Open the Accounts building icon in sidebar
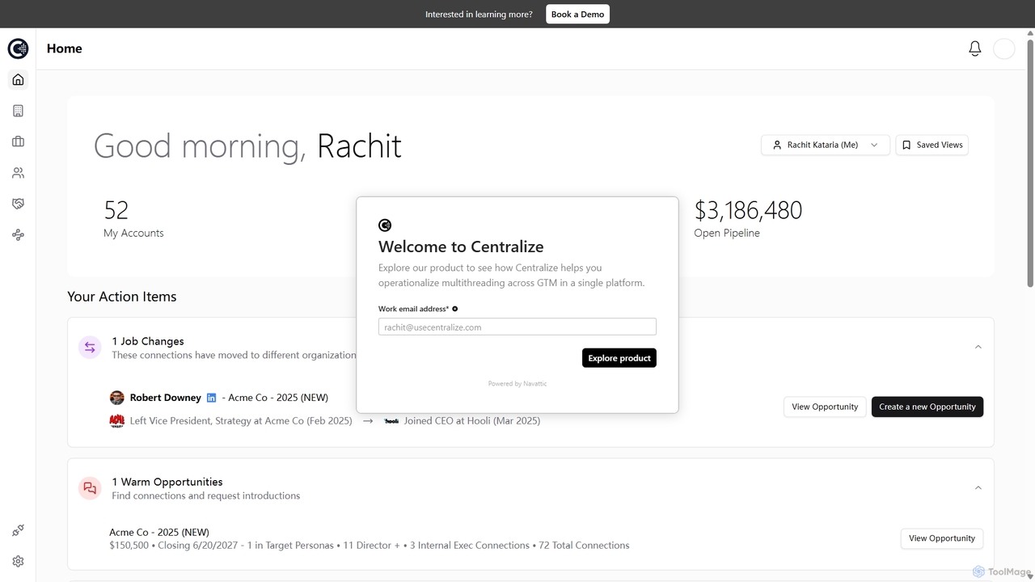 tap(18, 111)
